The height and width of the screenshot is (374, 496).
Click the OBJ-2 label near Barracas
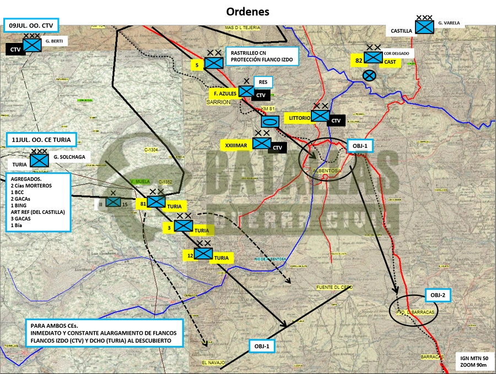click(x=438, y=295)
